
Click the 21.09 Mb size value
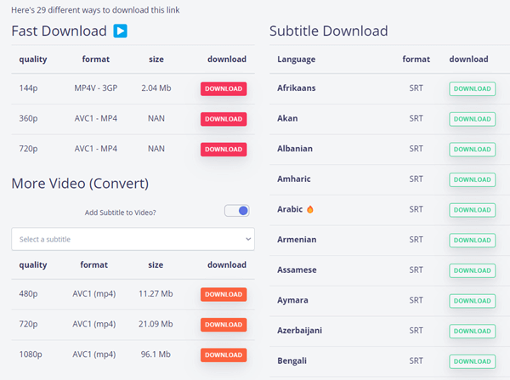pyautogui.click(x=156, y=324)
